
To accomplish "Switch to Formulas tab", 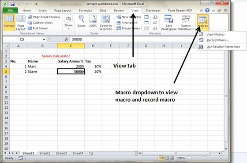I will (x=86, y=11).
